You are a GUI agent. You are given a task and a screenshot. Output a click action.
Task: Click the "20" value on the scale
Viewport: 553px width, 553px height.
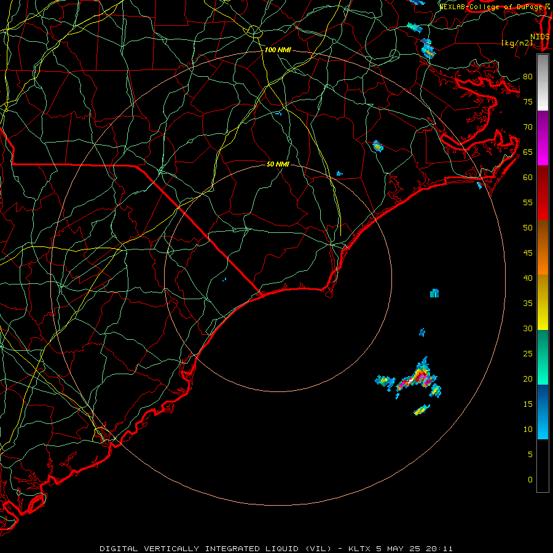point(528,379)
